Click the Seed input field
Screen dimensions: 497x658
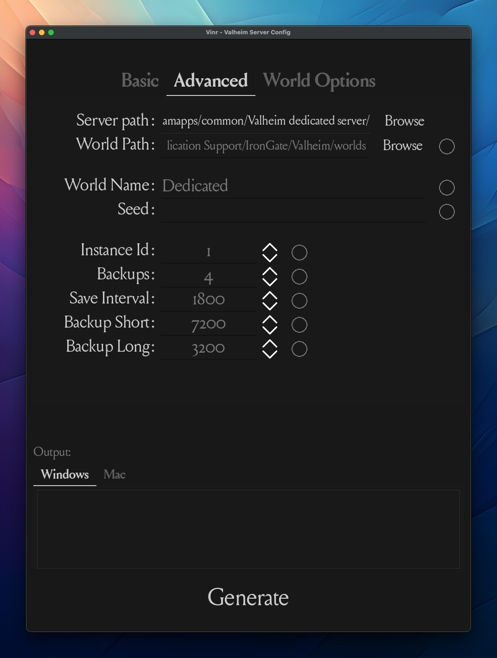pyautogui.click(x=293, y=210)
